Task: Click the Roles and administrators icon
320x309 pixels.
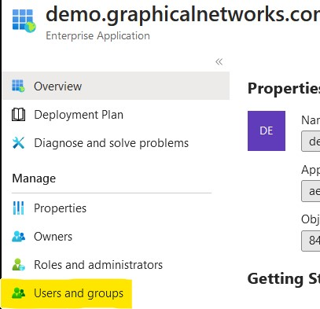Action: tap(18, 265)
